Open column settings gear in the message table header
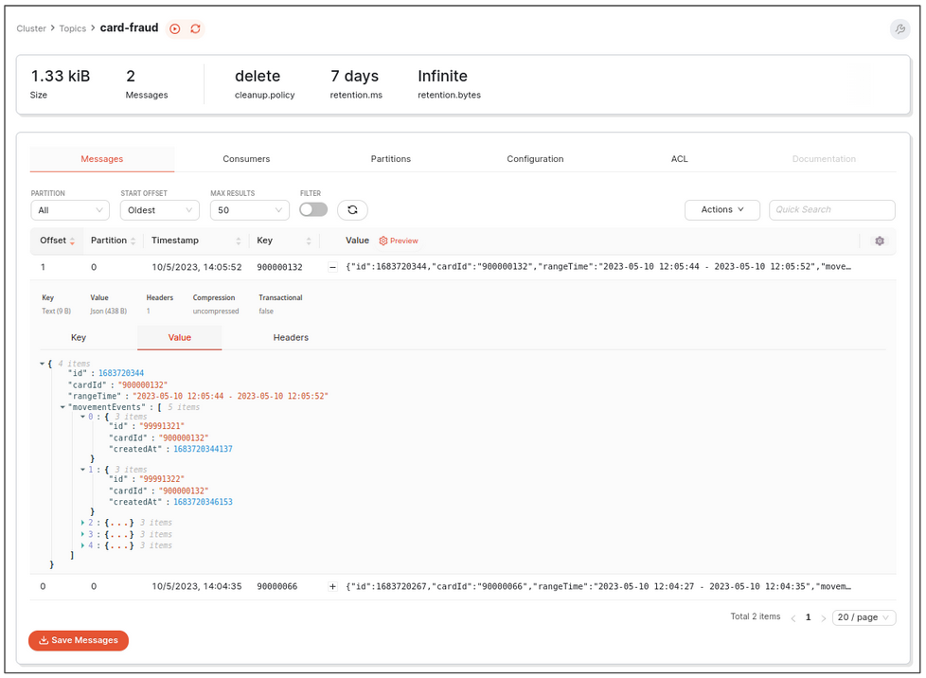The image size is (926, 678). [x=879, y=241]
